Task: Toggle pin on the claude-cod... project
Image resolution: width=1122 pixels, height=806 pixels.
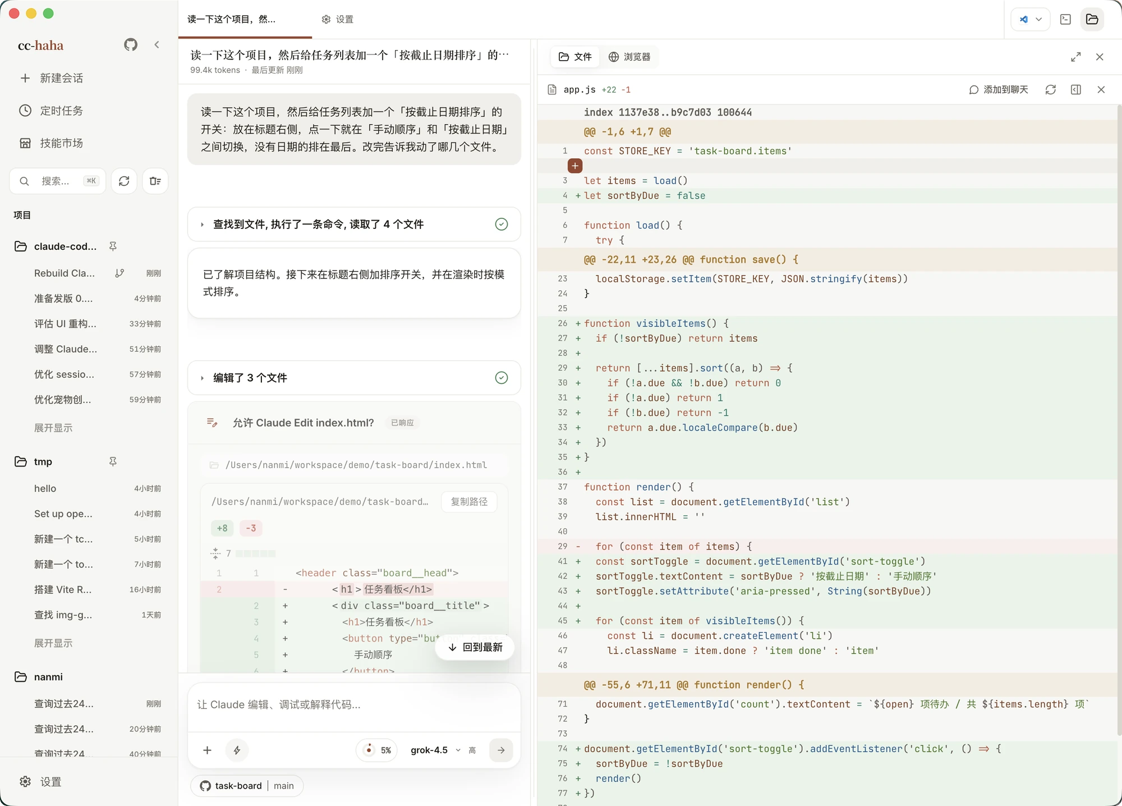Action: [x=113, y=246]
